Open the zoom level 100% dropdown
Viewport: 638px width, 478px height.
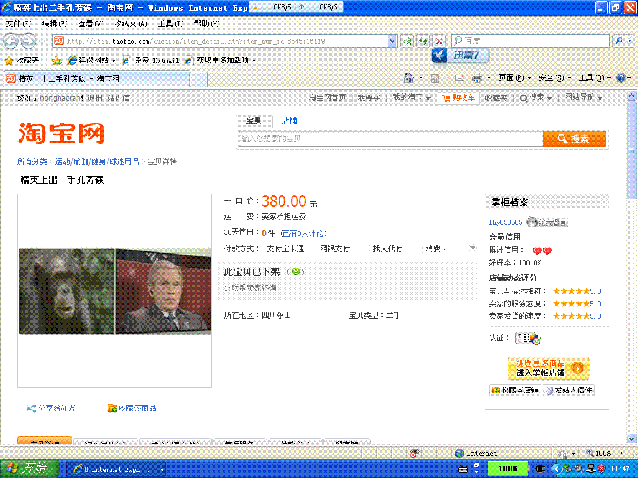pyautogui.click(x=621, y=453)
